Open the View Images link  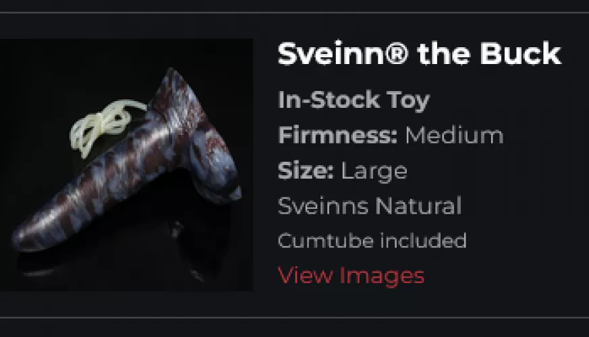click(351, 276)
